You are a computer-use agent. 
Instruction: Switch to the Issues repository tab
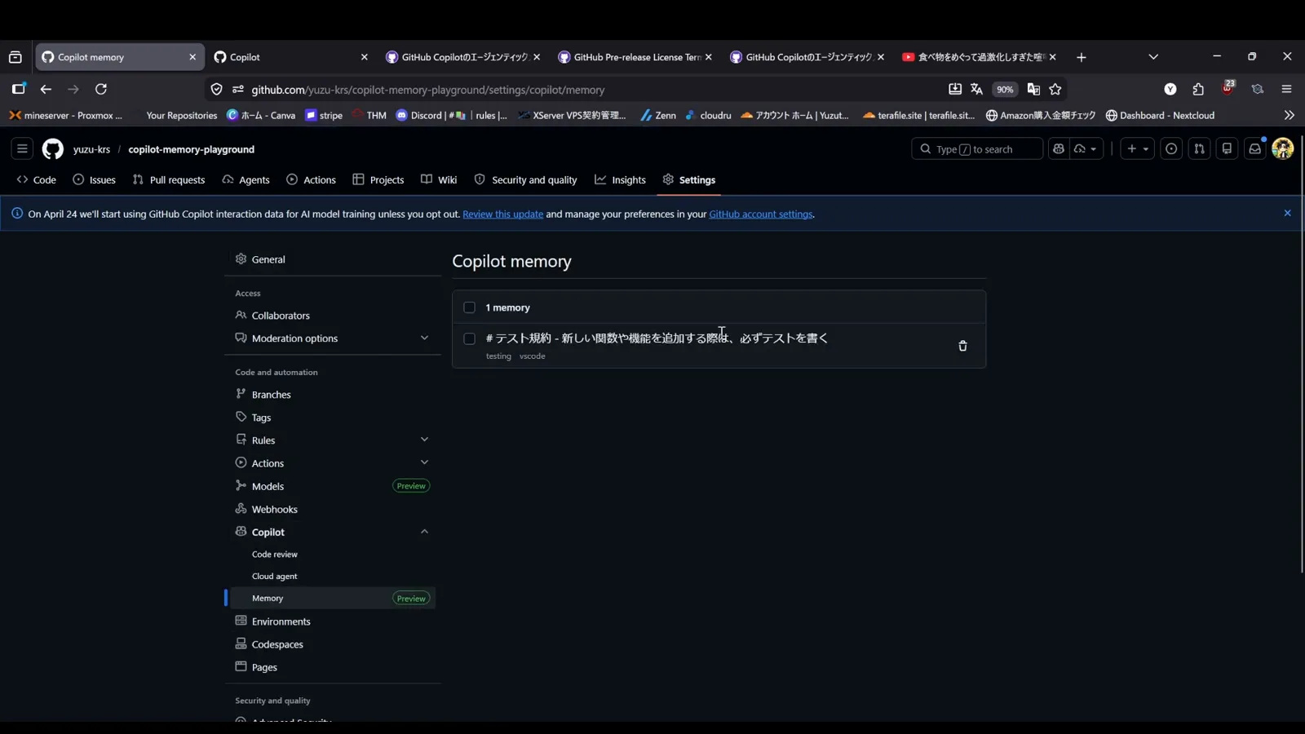(x=95, y=179)
